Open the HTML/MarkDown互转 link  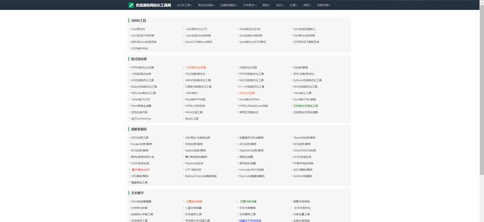click(253, 106)
